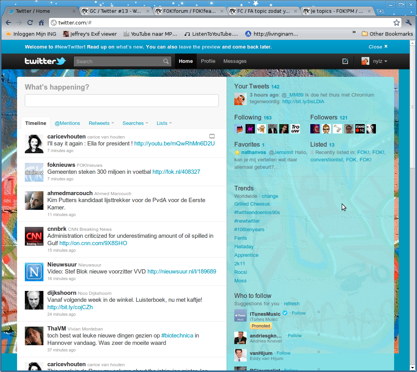Expand the Lists tab dropdown
Image resolution: width=417 pixels, height=372 pixels.
[170, 123]
